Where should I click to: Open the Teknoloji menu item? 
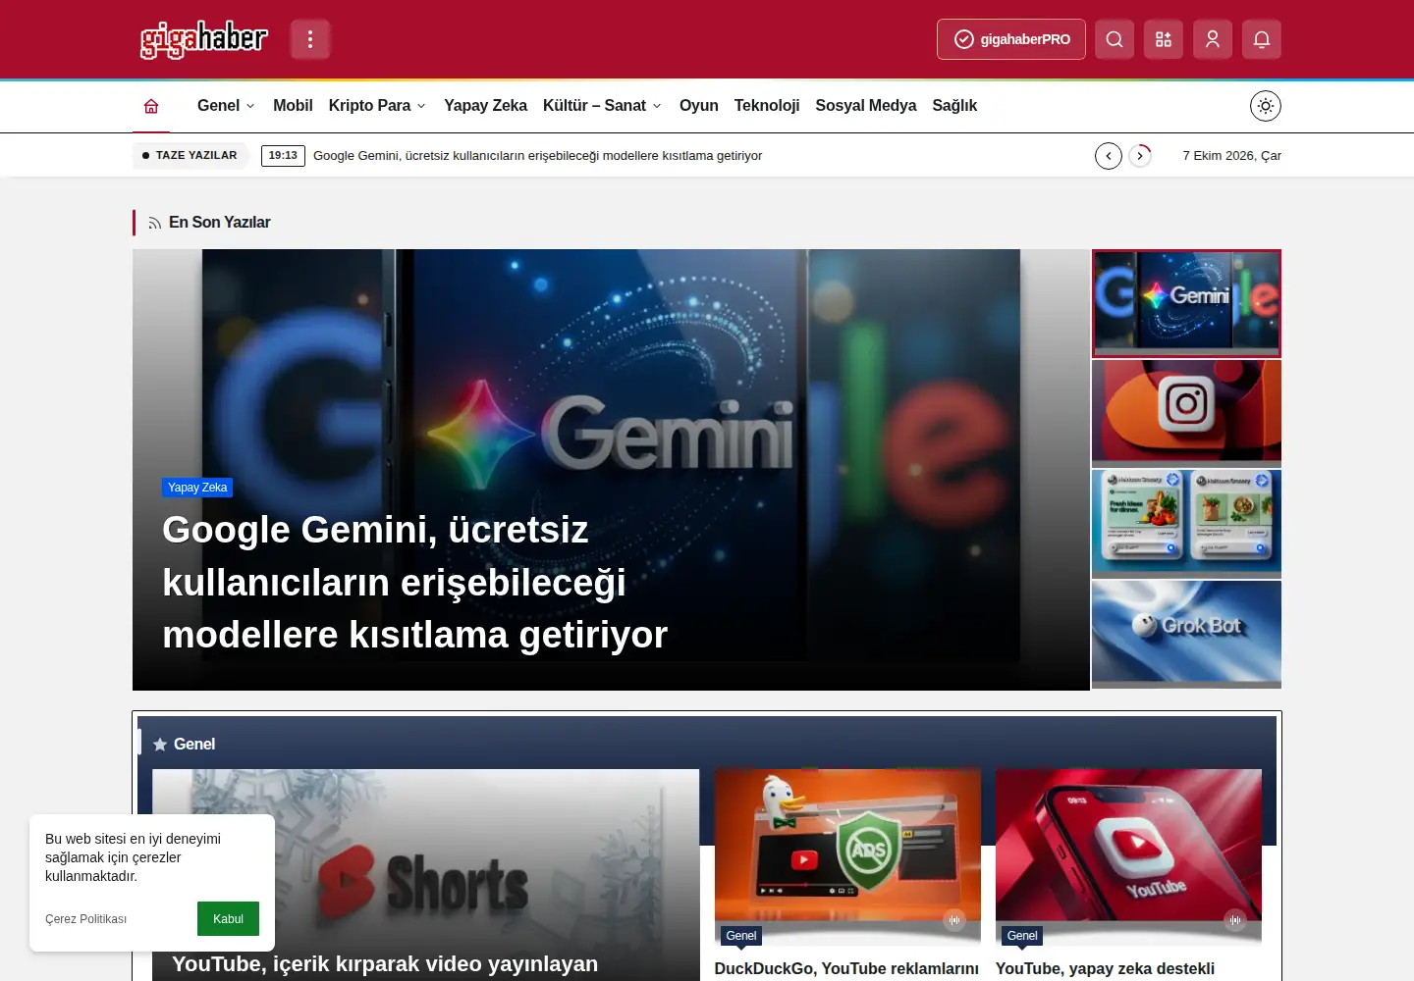click(767, 106)
